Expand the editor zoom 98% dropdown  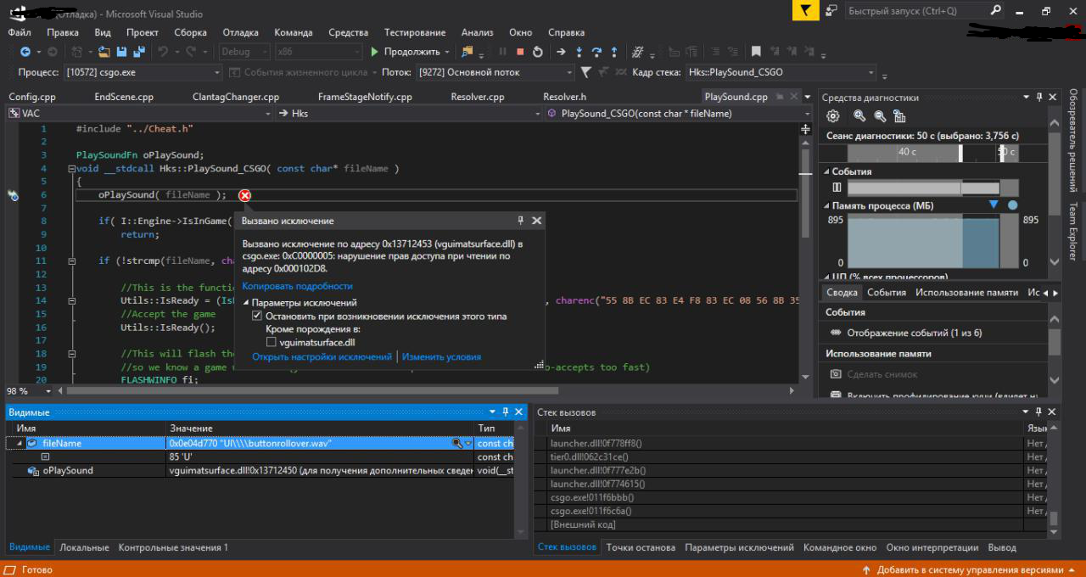pos(48,391)
